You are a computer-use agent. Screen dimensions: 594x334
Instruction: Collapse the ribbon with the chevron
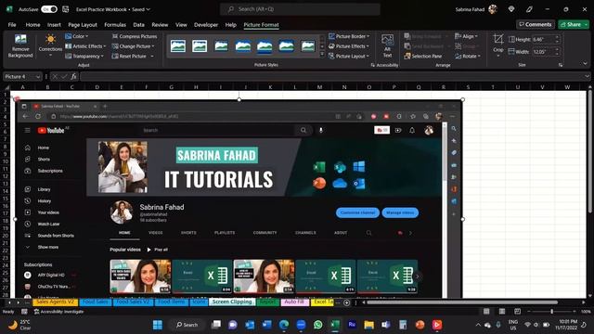tap(586, 64)
